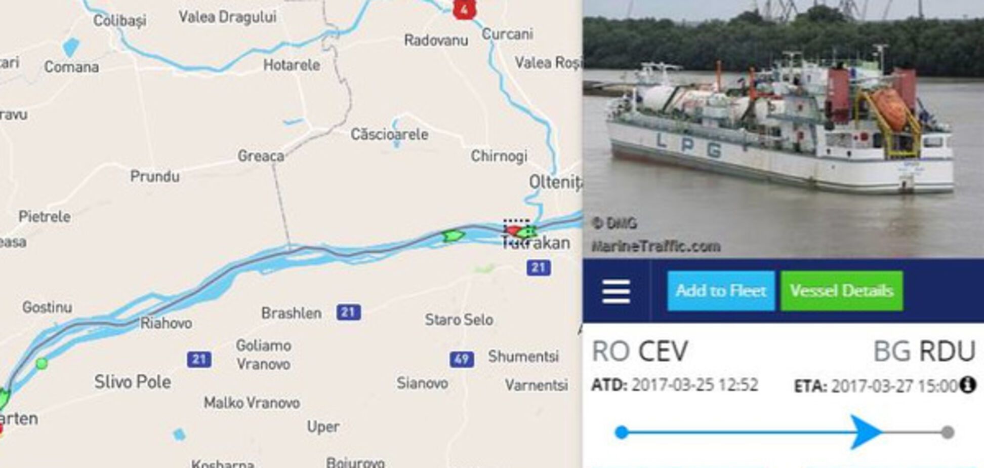
Task: Click the RO CEV departure port label
Action: (640, 351)
